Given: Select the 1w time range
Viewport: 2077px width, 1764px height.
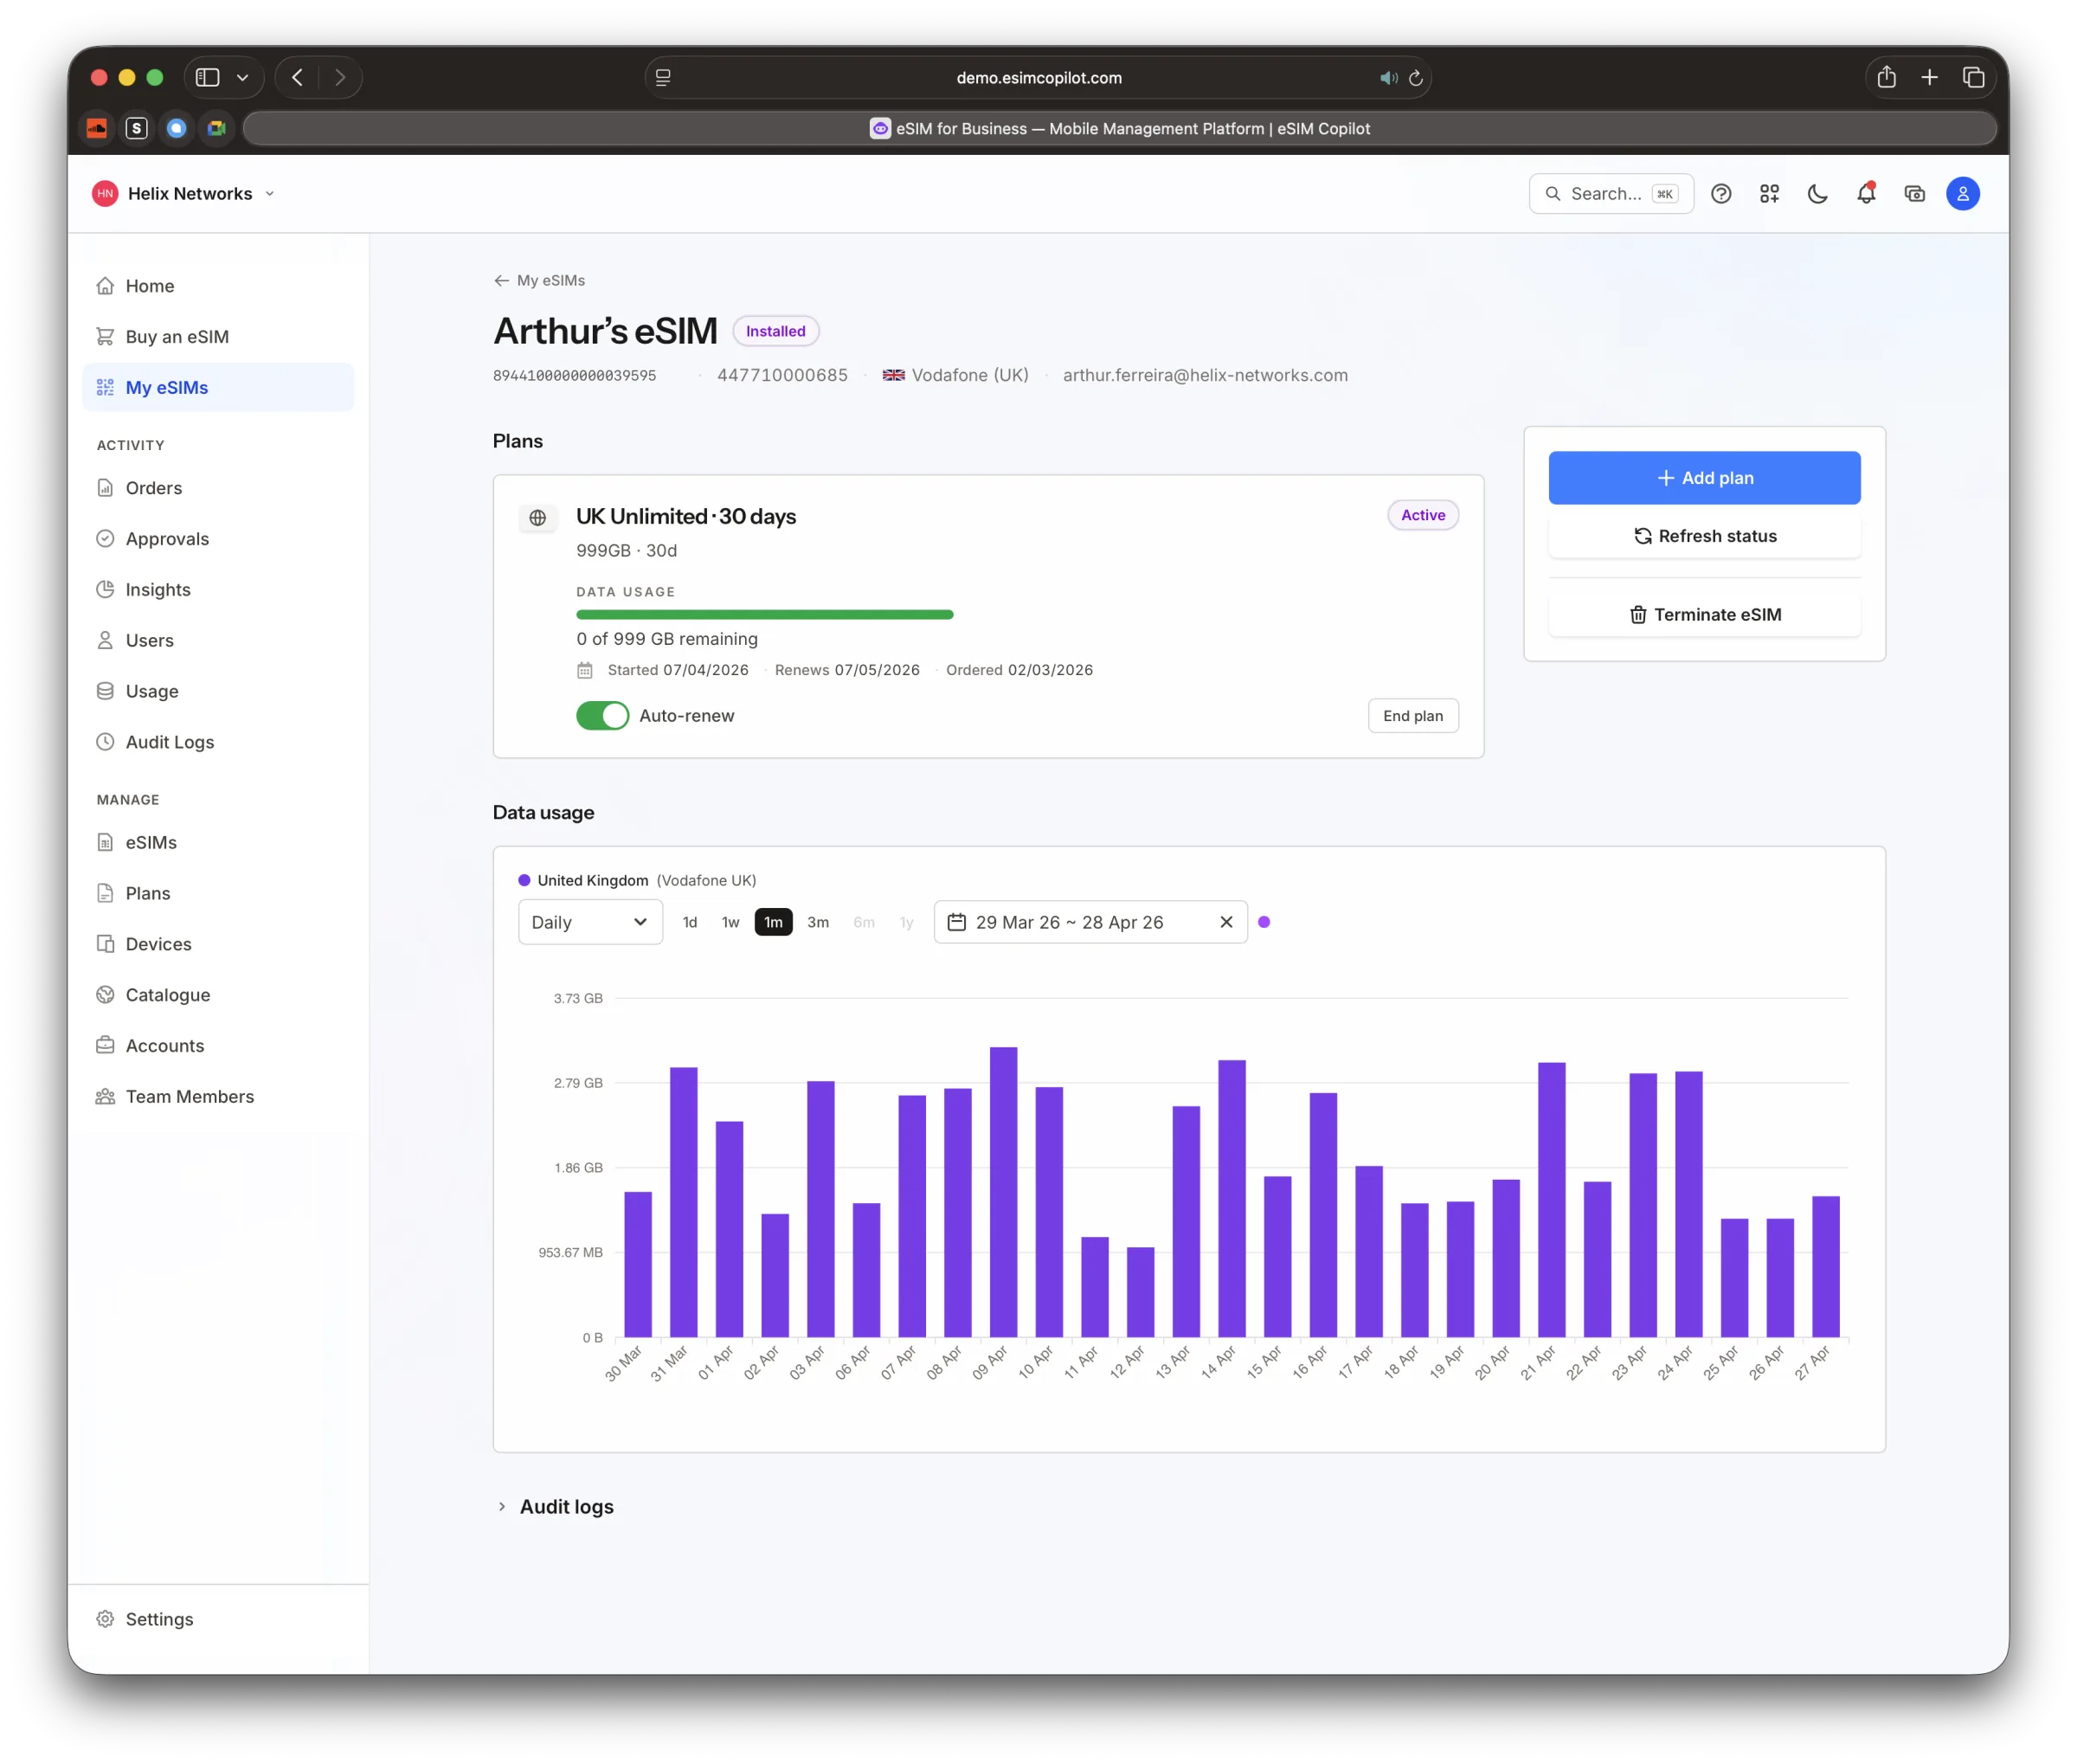Looking at the screenshot, I should (x=731, y=922).
